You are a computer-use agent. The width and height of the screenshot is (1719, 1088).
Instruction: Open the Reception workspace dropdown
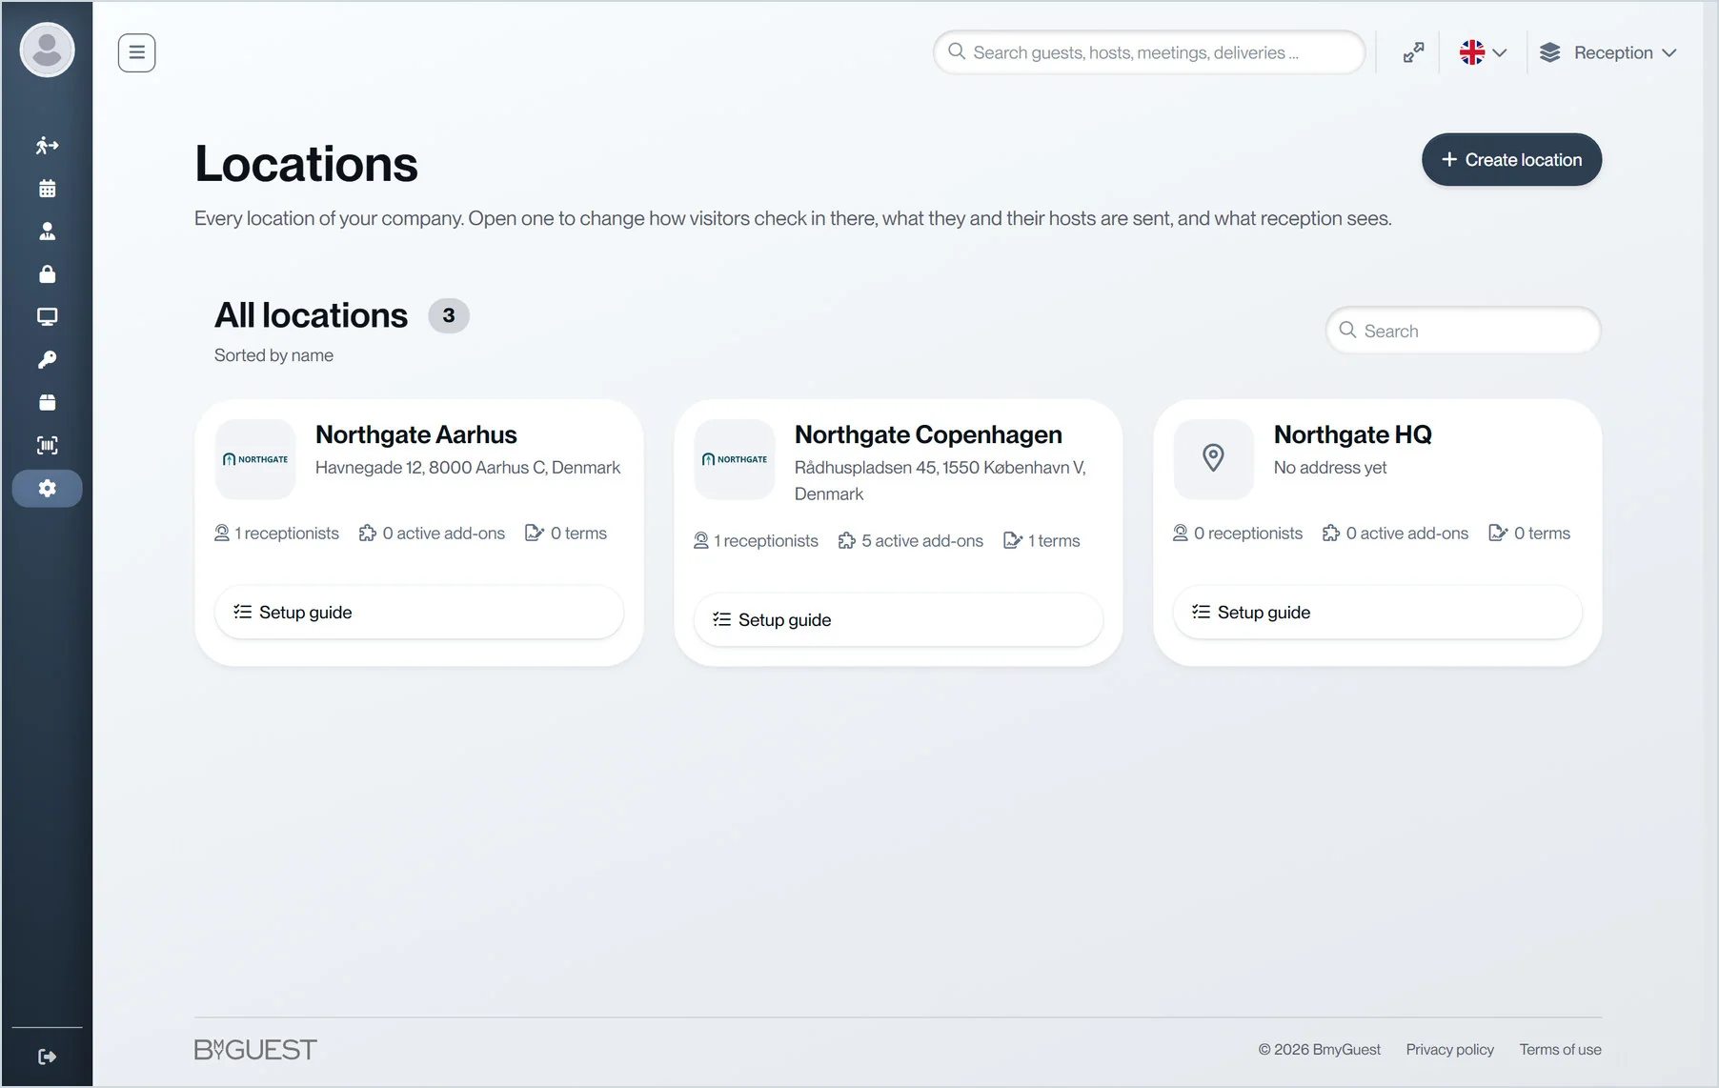(x=1608, y=52)
